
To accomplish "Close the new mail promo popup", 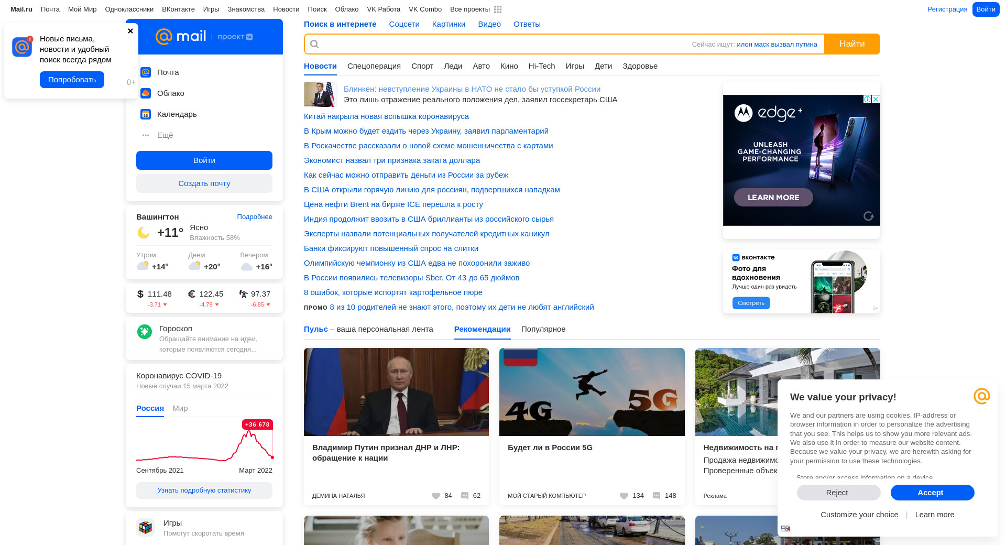I will click(x=130, y=31).
